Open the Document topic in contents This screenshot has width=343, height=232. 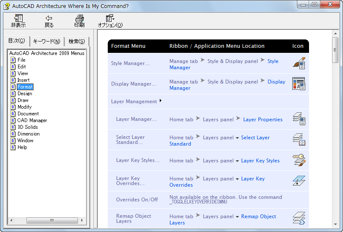coord(28,114)
